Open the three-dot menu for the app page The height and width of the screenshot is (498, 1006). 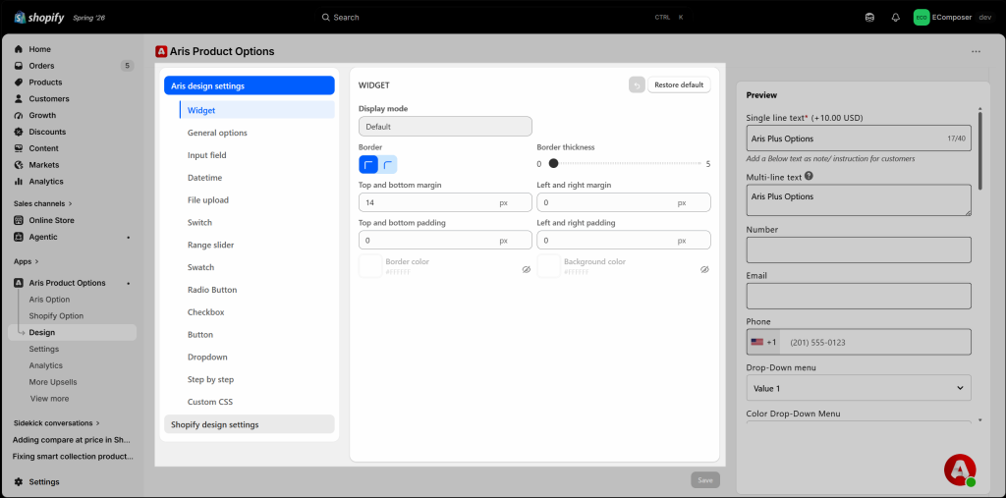click(x=976, y=51)
